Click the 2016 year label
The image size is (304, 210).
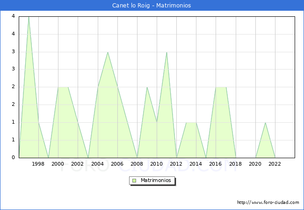click(216, 164)
